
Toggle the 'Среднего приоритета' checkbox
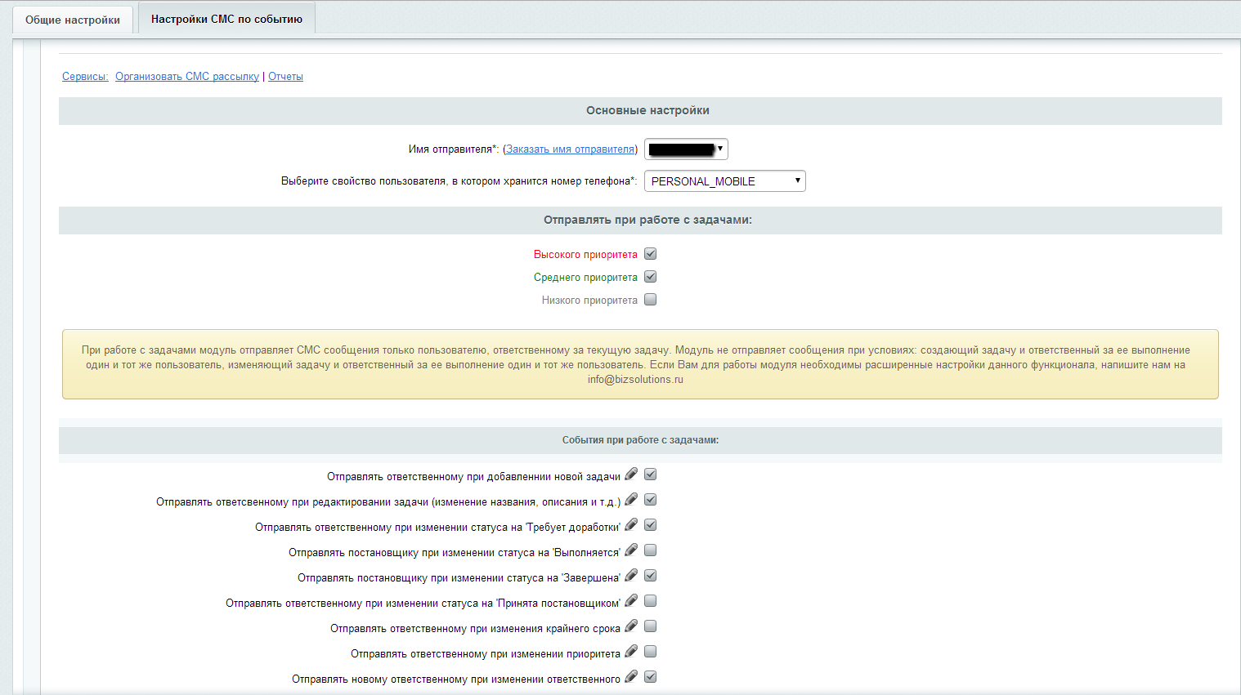click(651, 277)
